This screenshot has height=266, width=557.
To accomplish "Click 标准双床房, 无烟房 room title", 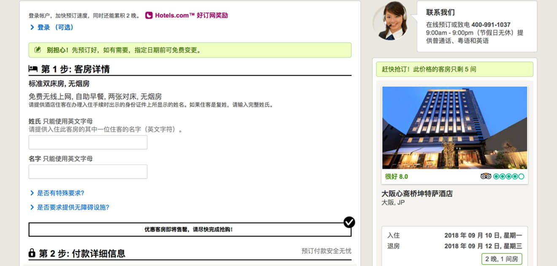I will [59, 83].
